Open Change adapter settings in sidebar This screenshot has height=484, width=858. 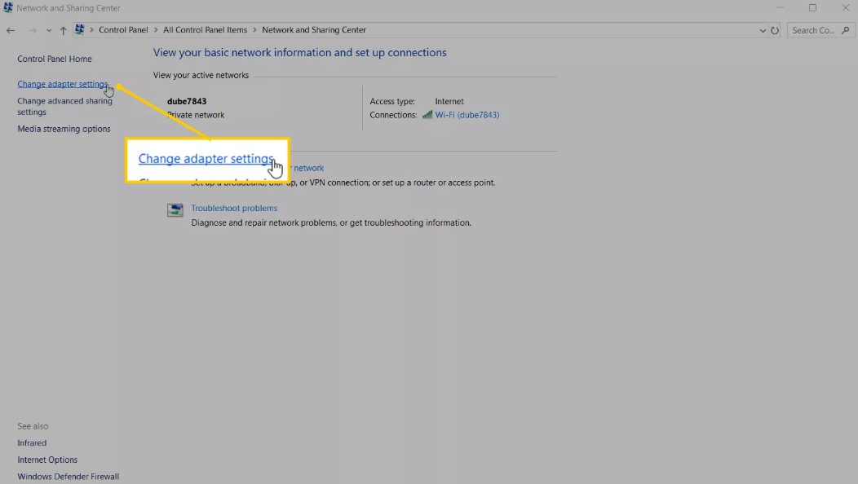point(63,84)
